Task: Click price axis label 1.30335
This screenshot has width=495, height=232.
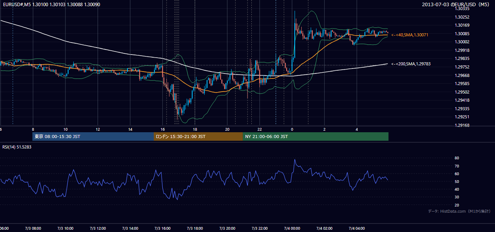Action: [x=462, y=9]
